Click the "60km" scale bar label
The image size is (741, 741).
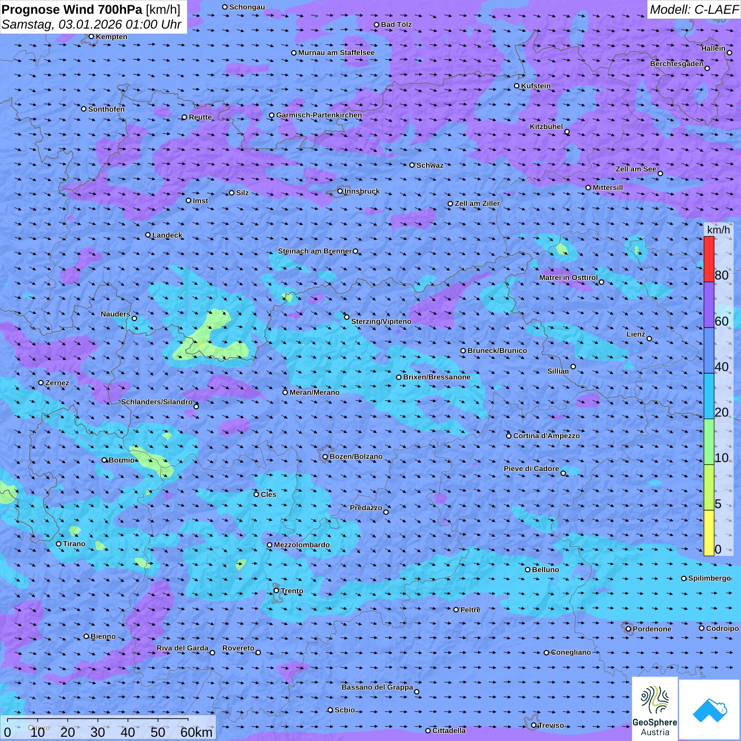[196, 732]
